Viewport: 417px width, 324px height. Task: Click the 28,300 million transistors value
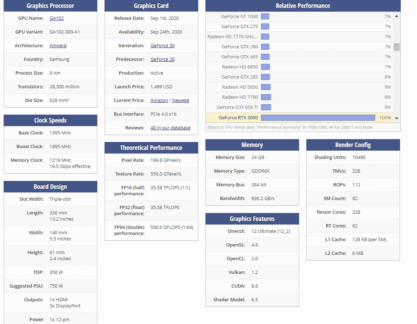click(x=65, y=87)
